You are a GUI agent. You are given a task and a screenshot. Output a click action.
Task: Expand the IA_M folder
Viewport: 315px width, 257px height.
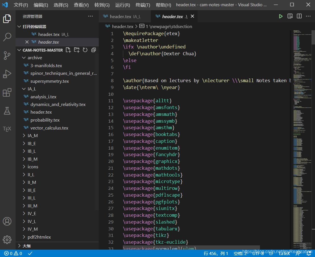click(24, 136)
